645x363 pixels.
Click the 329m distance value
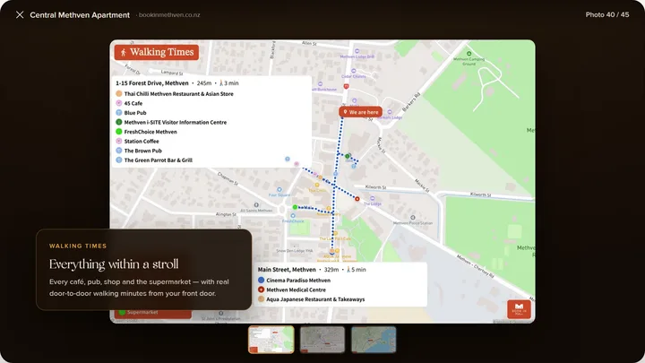[x=331, y=270]
